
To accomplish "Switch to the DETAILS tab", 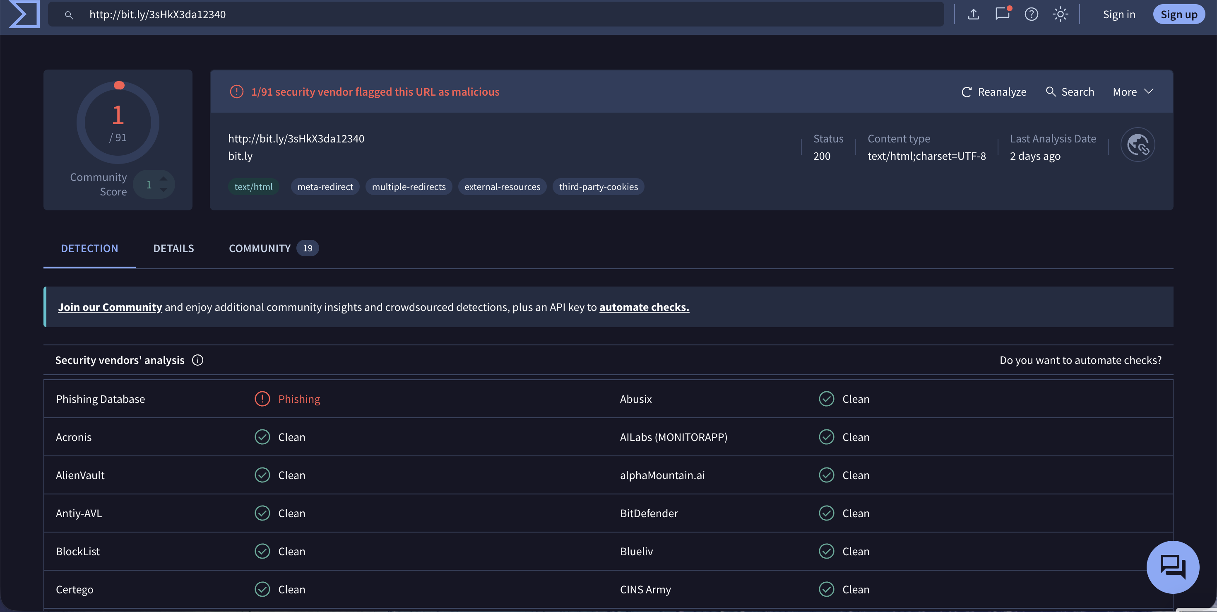I will pyautogui.click(x=173, y=248).
